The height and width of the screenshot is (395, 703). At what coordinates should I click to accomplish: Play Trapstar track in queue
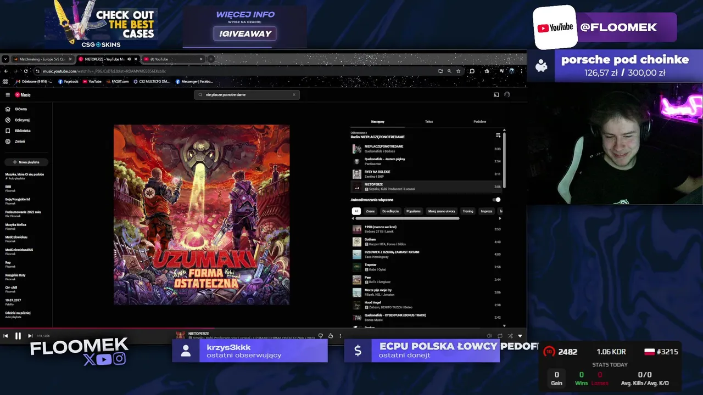point(426,267)
